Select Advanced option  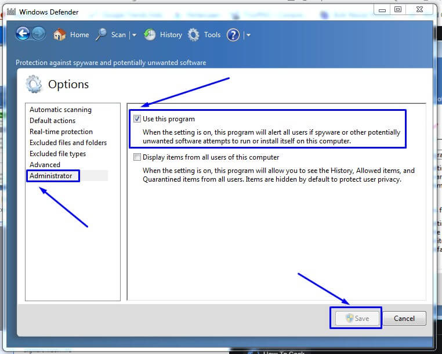(45, 164)
